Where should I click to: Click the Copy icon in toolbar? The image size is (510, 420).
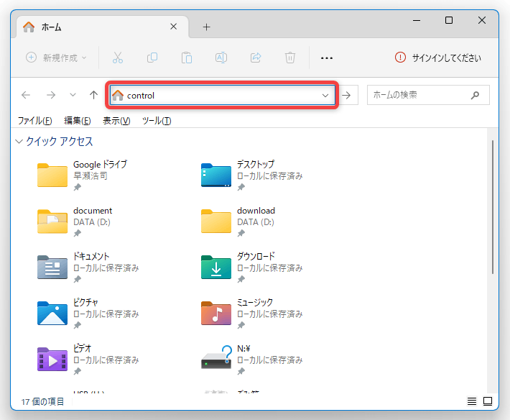152,58
